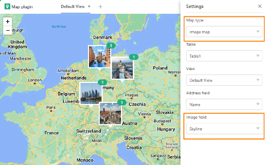The height and width of the screenshot is (165, 267).
Task: Click the green badge on Frankfurt marker
Action: point(102,82)
